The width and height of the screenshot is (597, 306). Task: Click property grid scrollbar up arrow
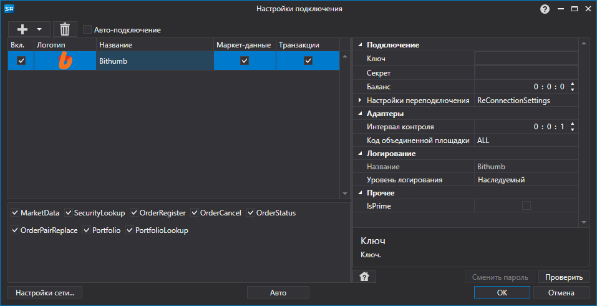click(584, 43)
